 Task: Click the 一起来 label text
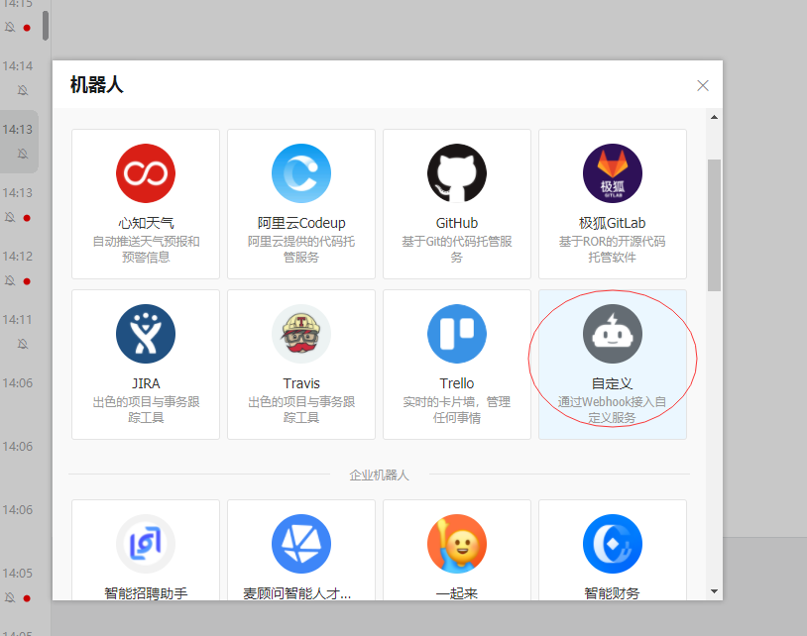tap(457, 593)
